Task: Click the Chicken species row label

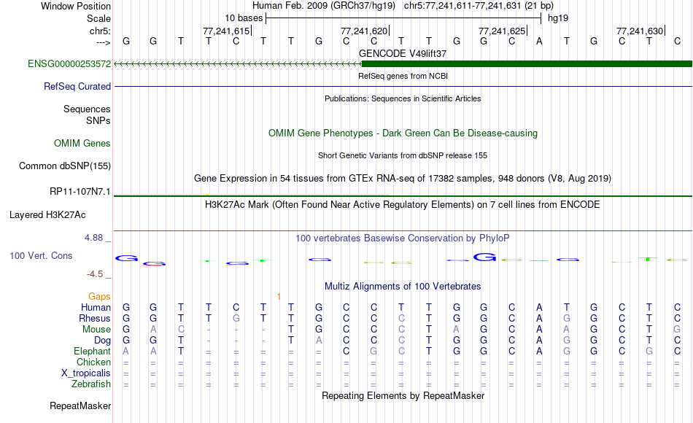Action: pos(93,362)
